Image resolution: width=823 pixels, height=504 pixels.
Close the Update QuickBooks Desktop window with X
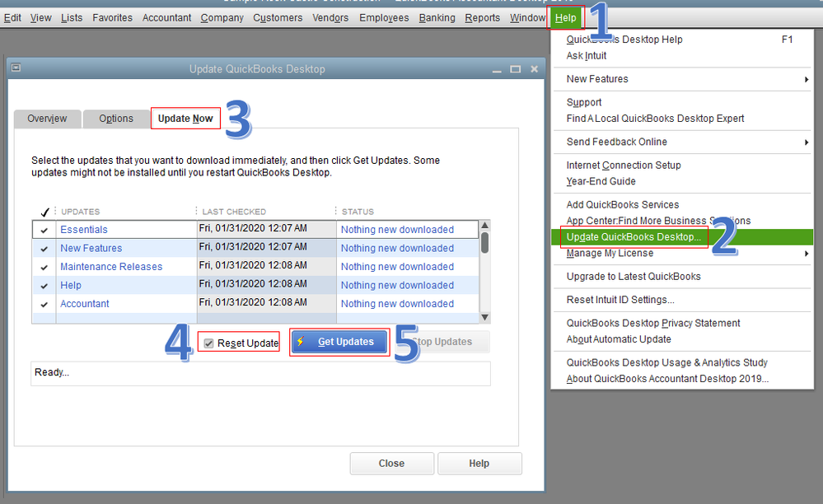[535, 69]
